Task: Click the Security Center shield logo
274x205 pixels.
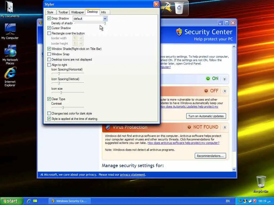Action: (179, 32)
